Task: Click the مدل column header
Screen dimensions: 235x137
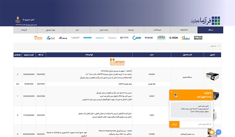Action: point(152,55)
